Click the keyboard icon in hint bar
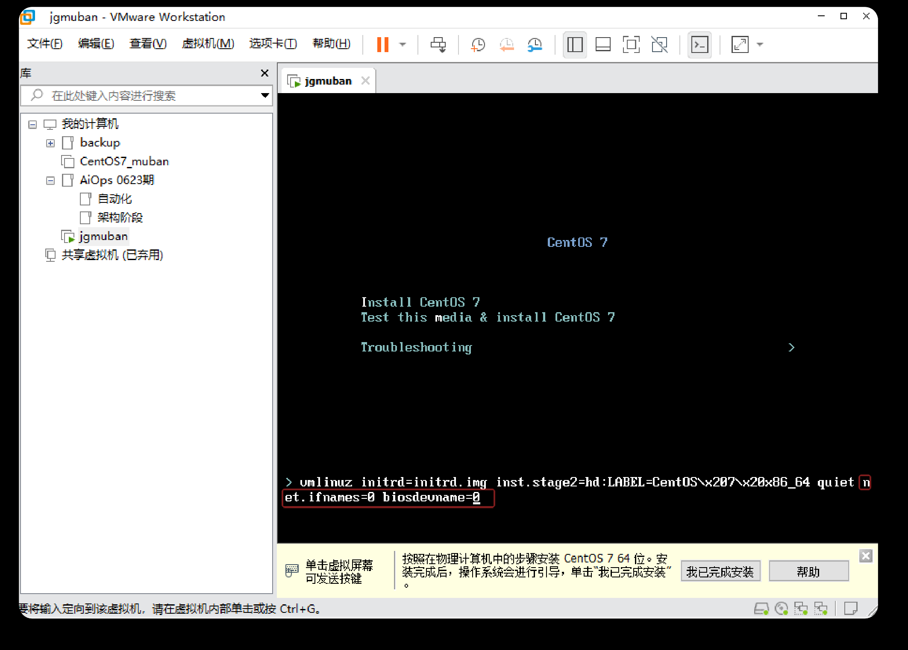Screen dimensions: 908x650 point(292,571)
